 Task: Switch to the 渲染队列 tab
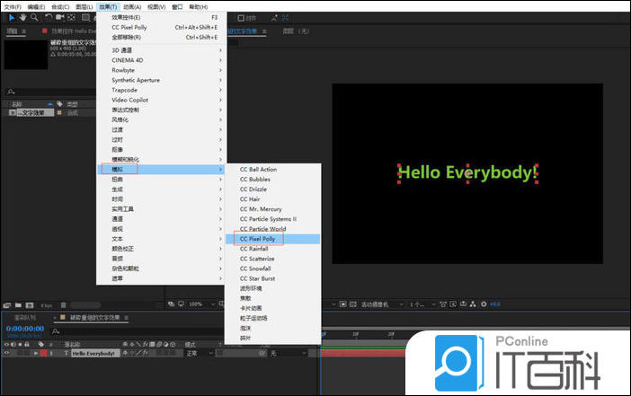pyautogui.click(x=25, y=317)
